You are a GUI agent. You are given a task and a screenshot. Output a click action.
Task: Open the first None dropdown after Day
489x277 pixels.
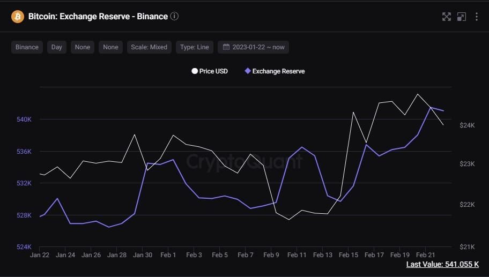click(83, 47)
